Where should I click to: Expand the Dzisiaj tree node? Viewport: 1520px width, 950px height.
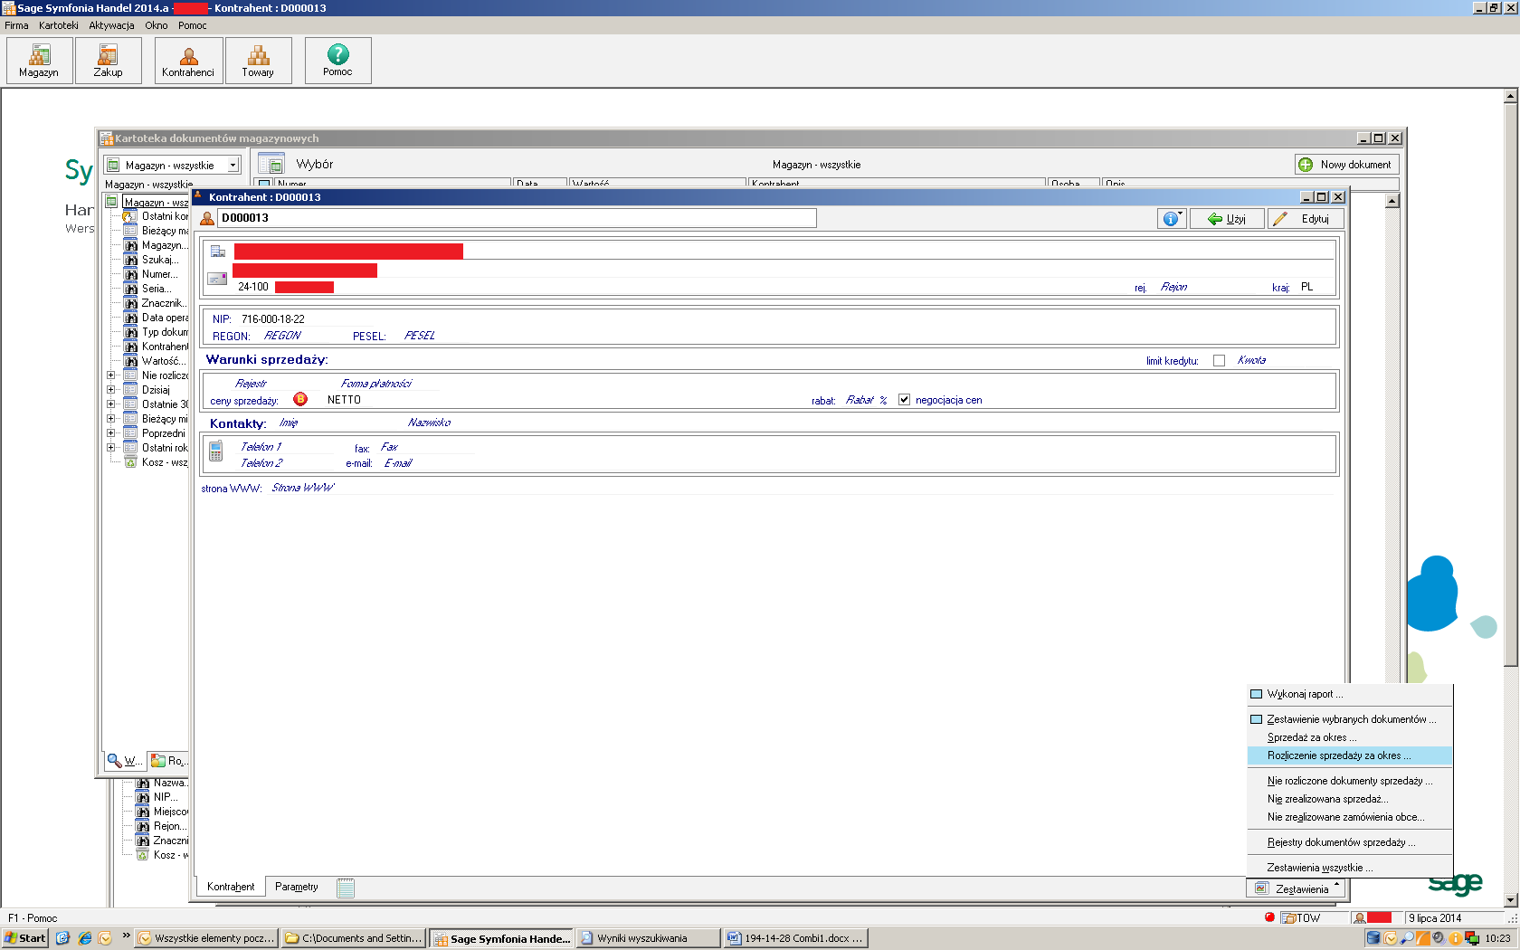click(x=111, y=390)
